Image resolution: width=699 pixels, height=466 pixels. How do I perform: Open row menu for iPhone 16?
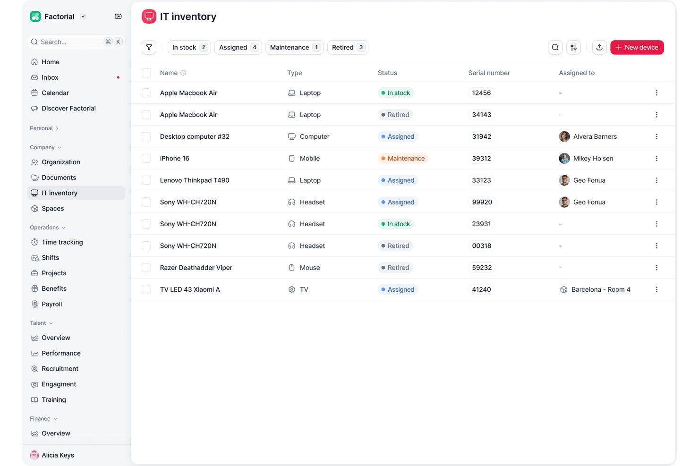tap(656, 159)
